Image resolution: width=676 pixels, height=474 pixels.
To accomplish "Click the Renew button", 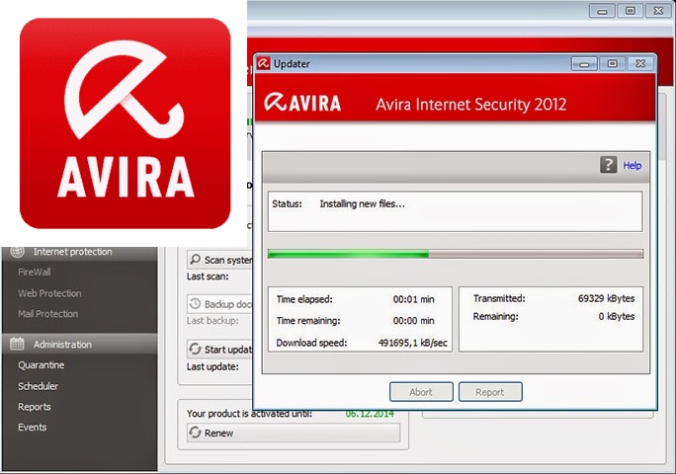I will click(x=294, y=433).
